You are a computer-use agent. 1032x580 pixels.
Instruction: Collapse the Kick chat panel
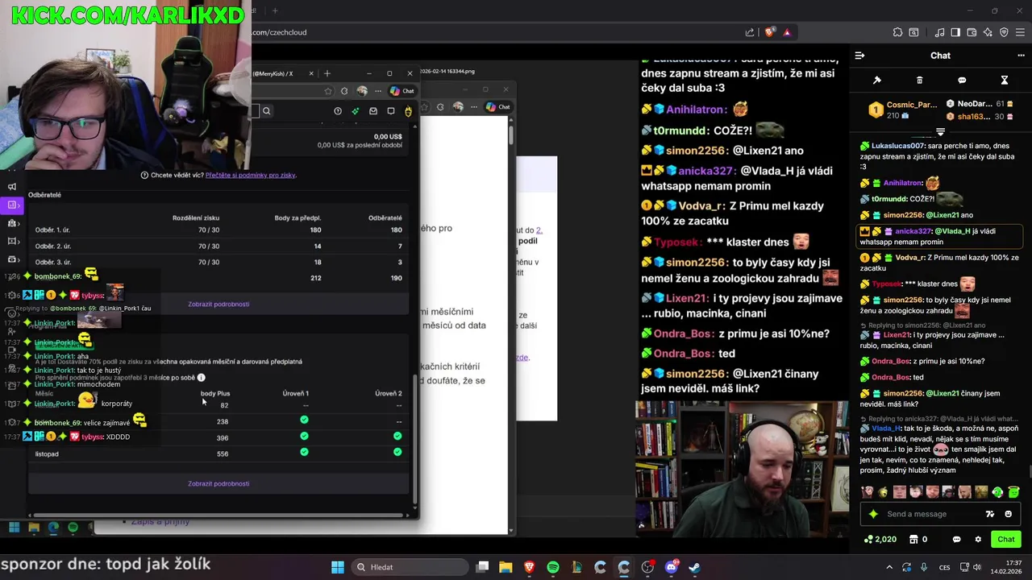[859, 56]
